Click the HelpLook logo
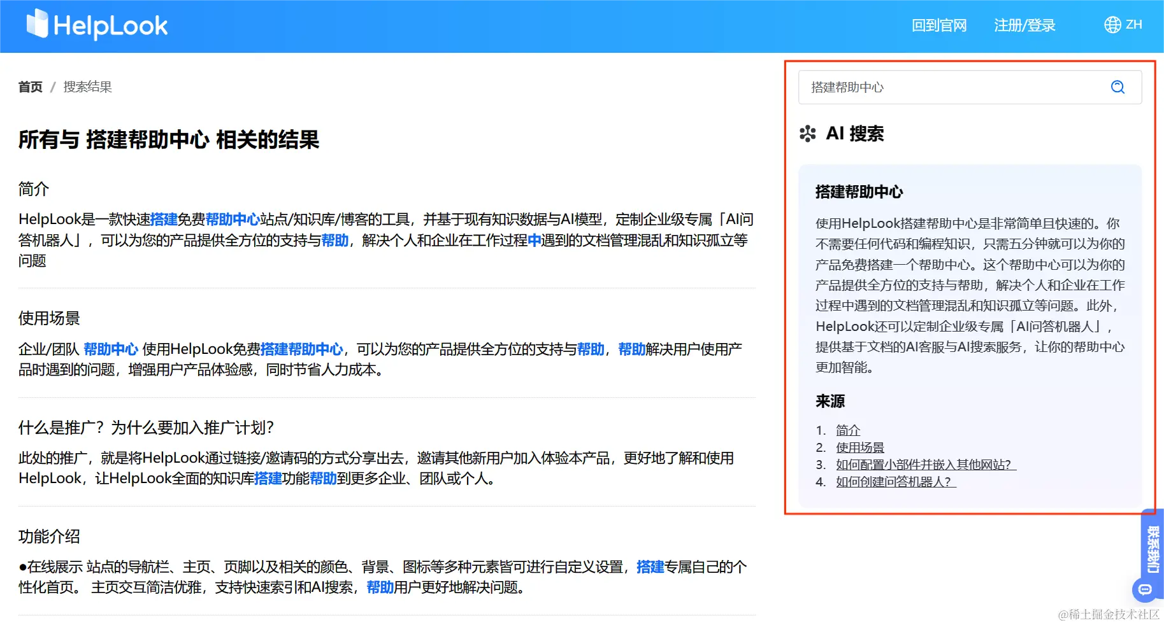This screenshot has height=625, width=1164. 97,25
